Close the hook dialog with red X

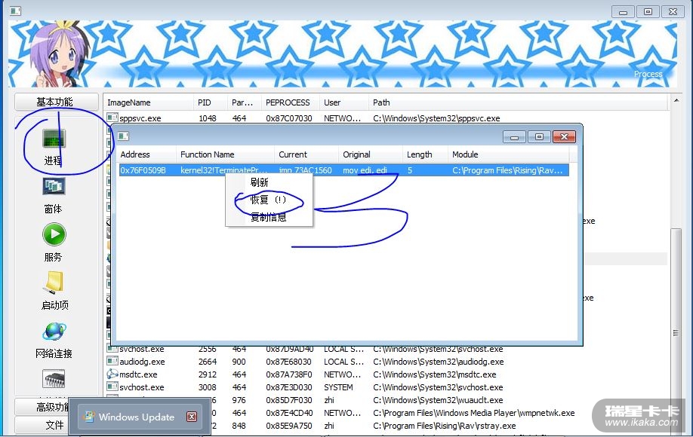[x=564, y=137]
